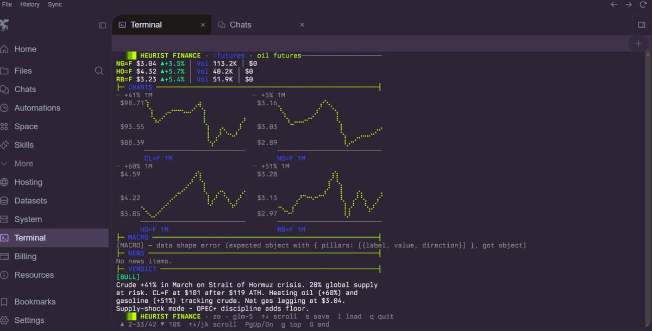Image resolution: width=652 pixels, height=331 pixels.
Task: Open the File menu
Action: tap(7, 4)
